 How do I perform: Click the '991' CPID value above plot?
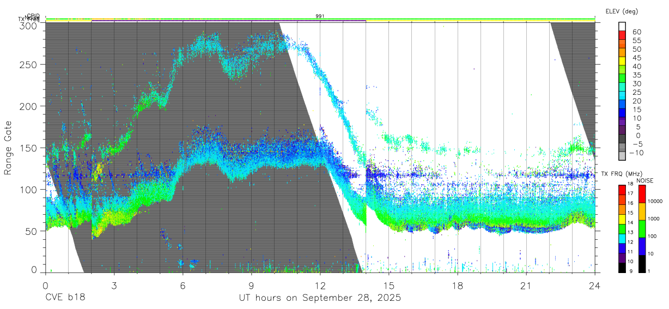(320, 16)
